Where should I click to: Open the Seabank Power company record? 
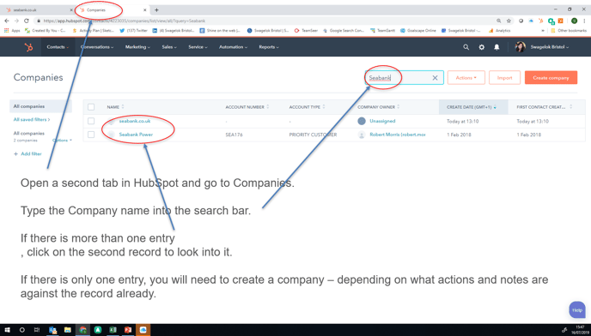click(136, 135)
